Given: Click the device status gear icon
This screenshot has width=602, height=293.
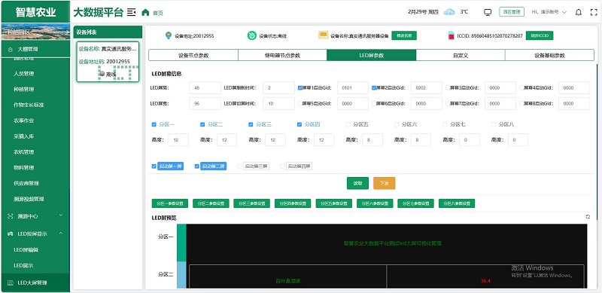Looking at the screenshot, I should pyautogui.click(x=252, y=35).
